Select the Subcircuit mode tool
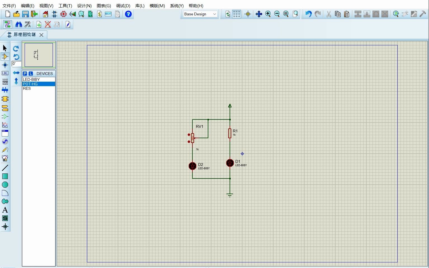Viewport: 429px width, 268px height. pos(5,99)
